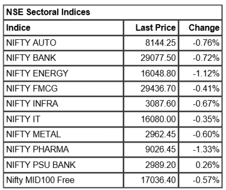Open the NIFTY ENERGY index entry
Viewport: 226px width, 190px height.
(37, 73)
